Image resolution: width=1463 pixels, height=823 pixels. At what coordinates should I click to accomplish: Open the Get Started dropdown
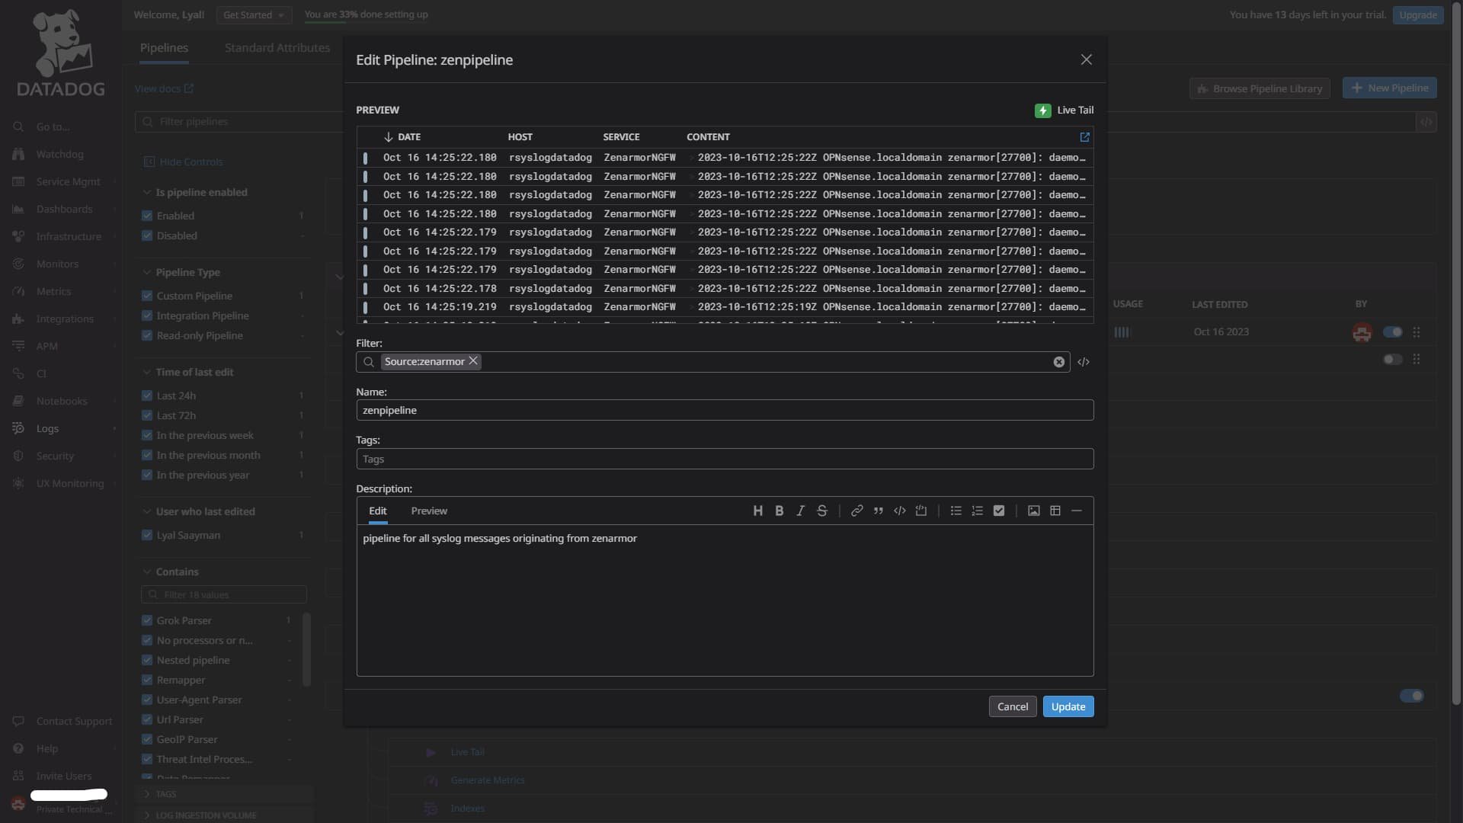[253, 14]
